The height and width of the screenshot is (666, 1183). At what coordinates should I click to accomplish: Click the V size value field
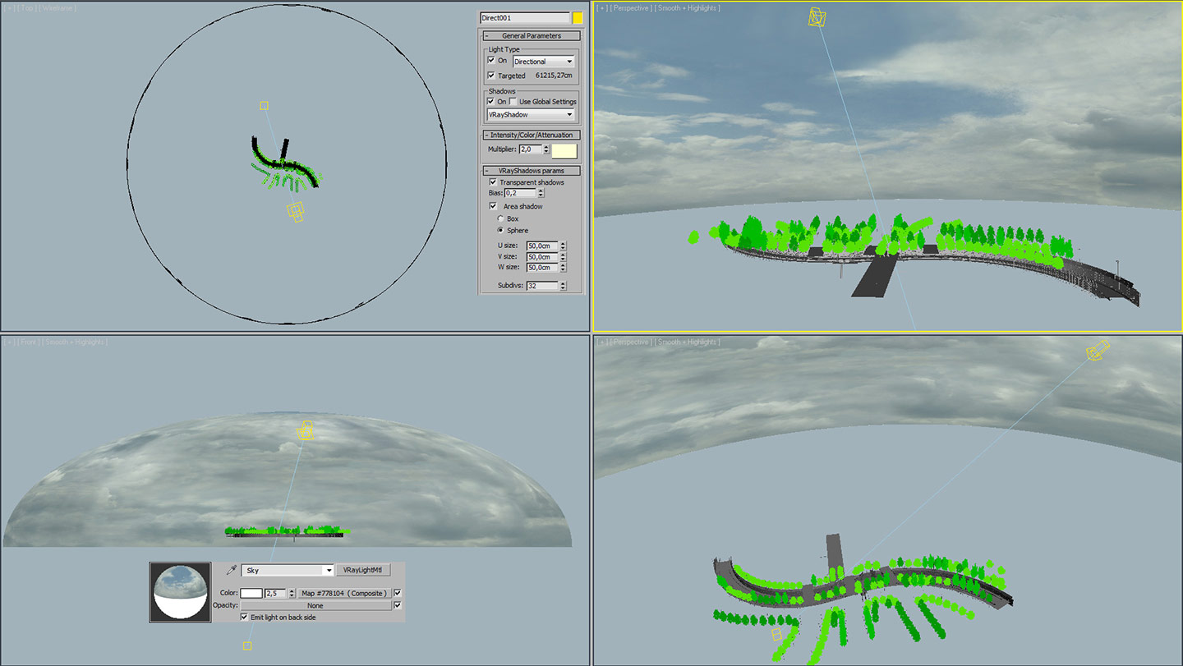pyautogui.click(x=542, y=257)
